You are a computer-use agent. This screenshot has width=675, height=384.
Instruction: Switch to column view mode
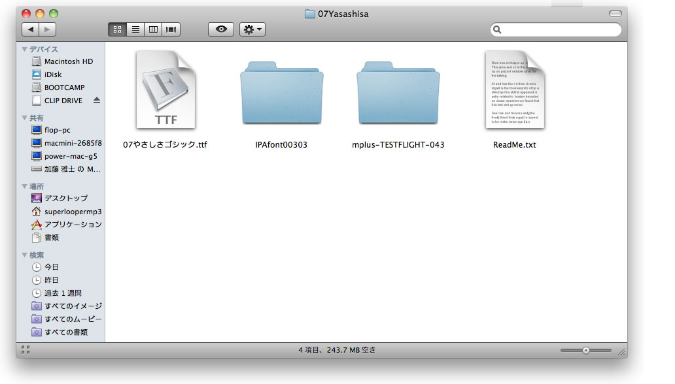154,29
